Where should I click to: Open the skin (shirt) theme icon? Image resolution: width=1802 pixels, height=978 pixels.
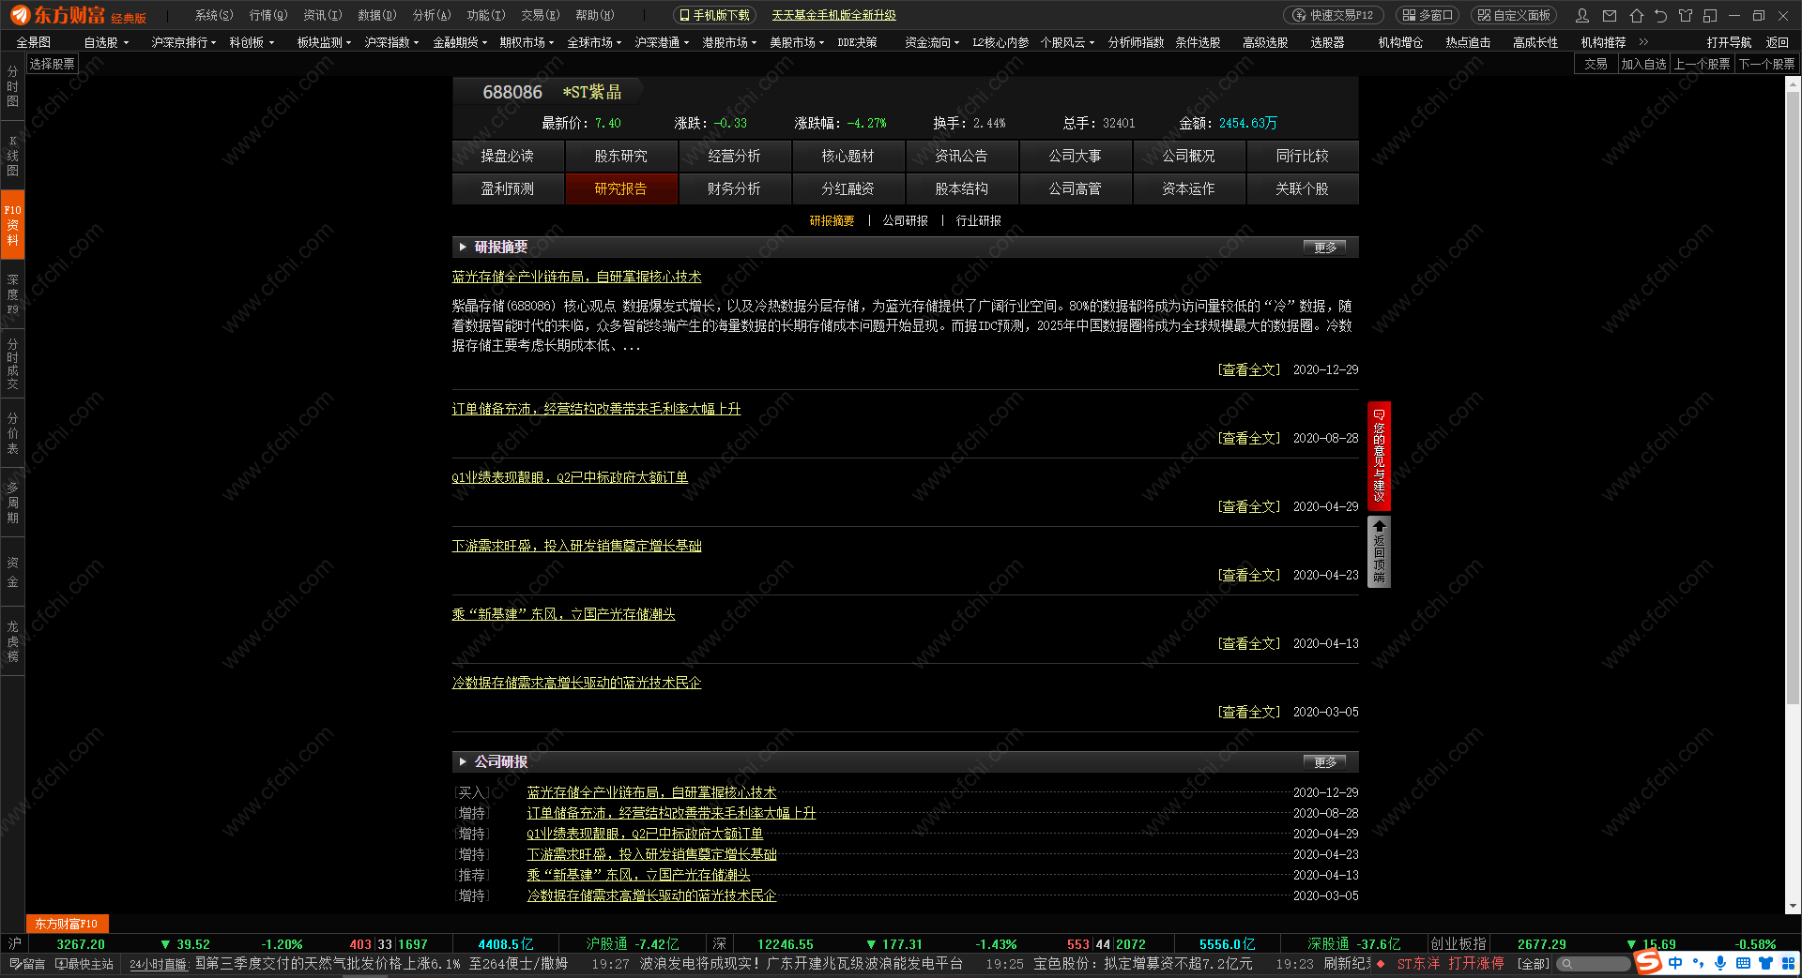click(x=1686, y=15)
